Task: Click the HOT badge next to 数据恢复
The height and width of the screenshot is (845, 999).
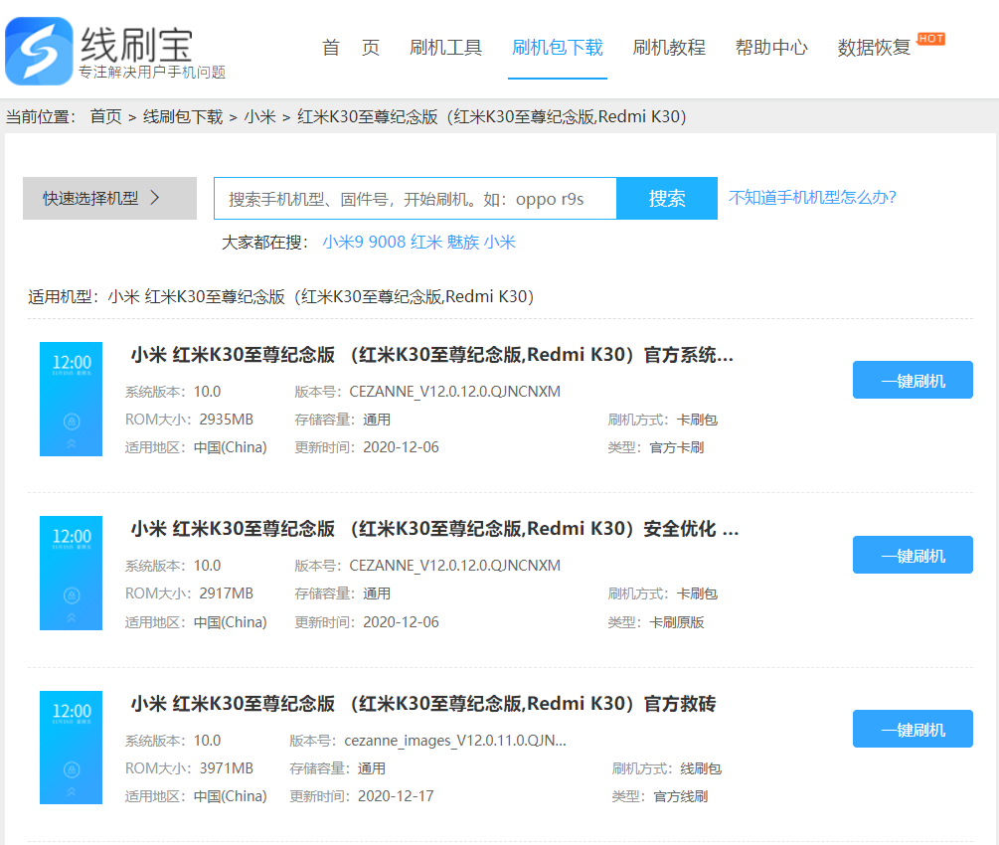Action: [x=930, y=39]
